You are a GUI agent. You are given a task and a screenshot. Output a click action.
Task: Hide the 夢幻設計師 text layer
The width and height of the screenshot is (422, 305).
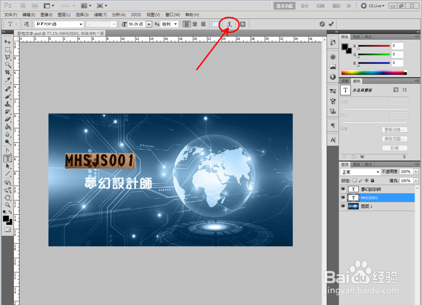click(x=343, y=189)
